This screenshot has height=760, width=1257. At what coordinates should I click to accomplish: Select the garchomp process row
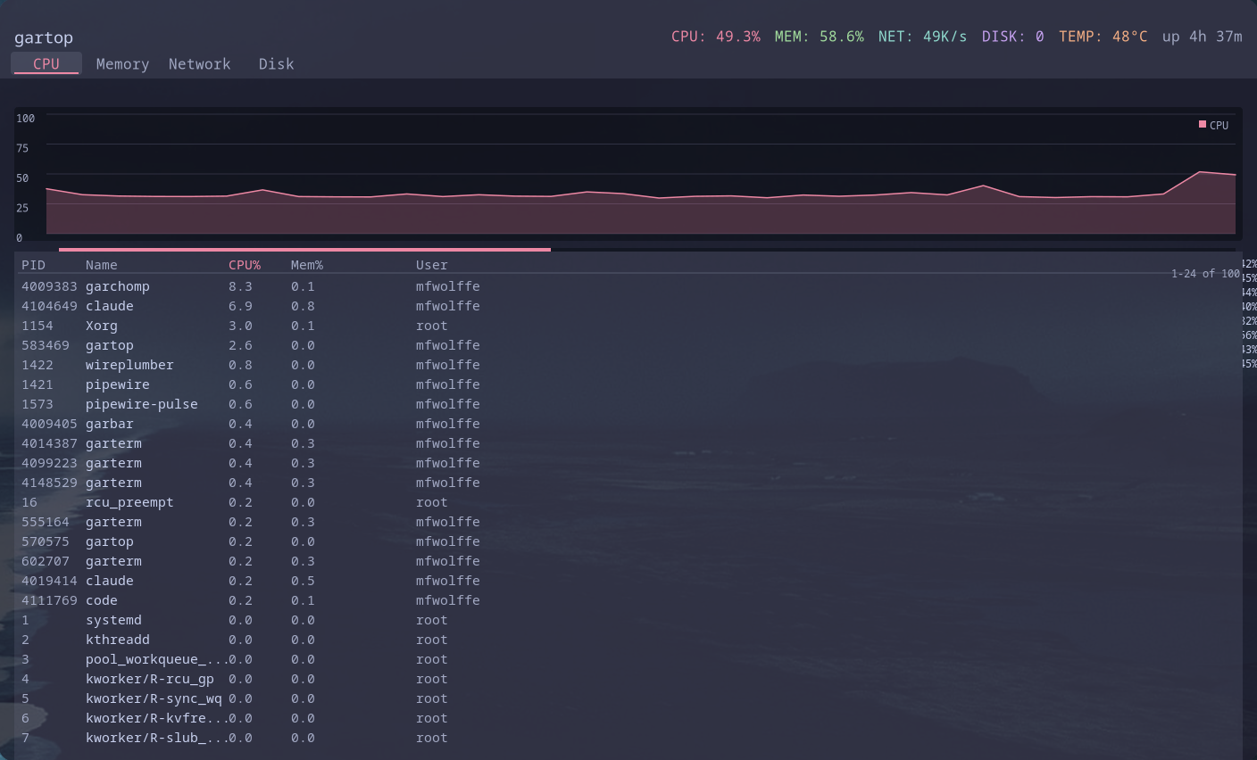click(x=268, y=285)
